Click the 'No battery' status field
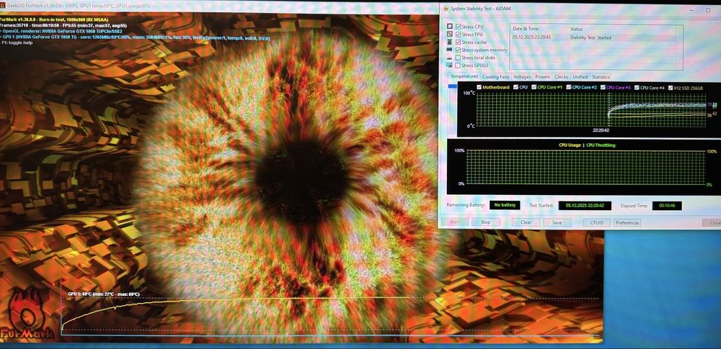 coord(505,205)
